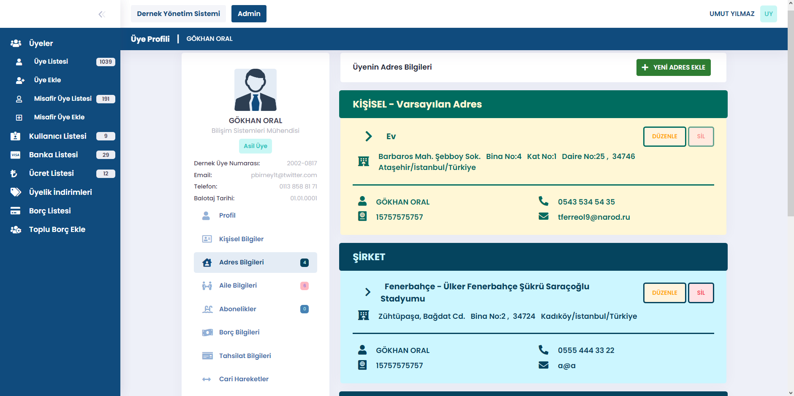
Task: Click the Üyelik İndirimleri tag icon
Action: click(x=16, y=192)
